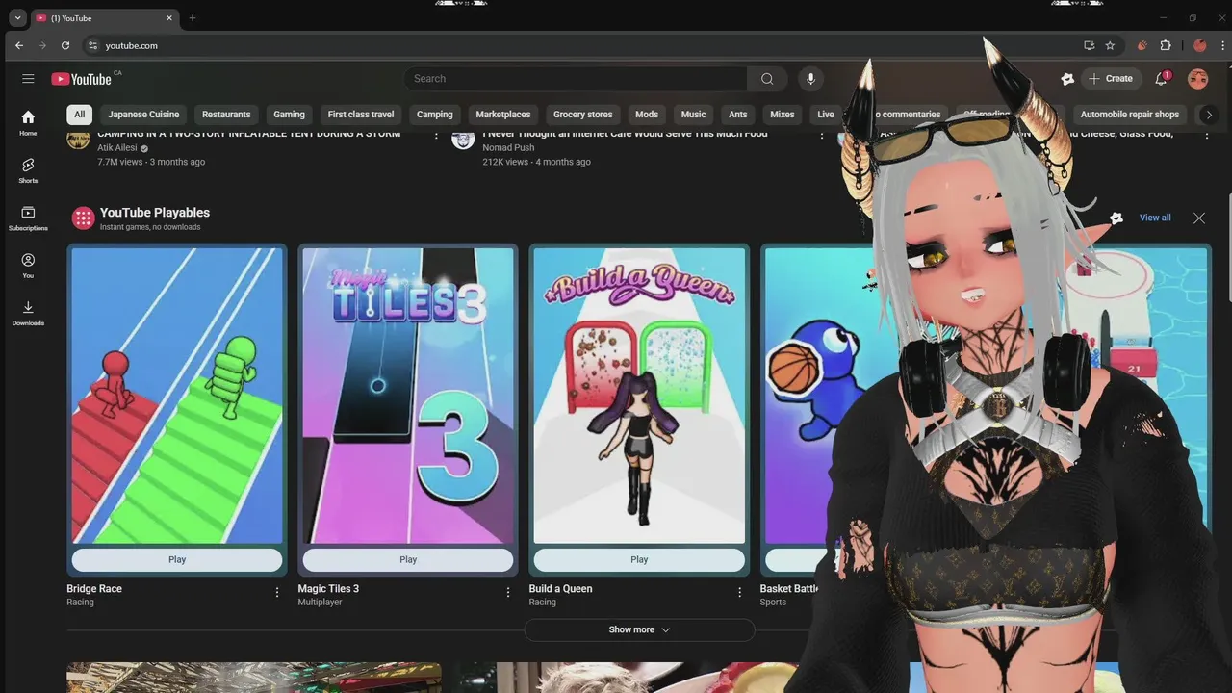The height and width of the screenshot is (693, 1232).
Task: Open options for Magic Tiles 3 game
Action: coord(508,592)
